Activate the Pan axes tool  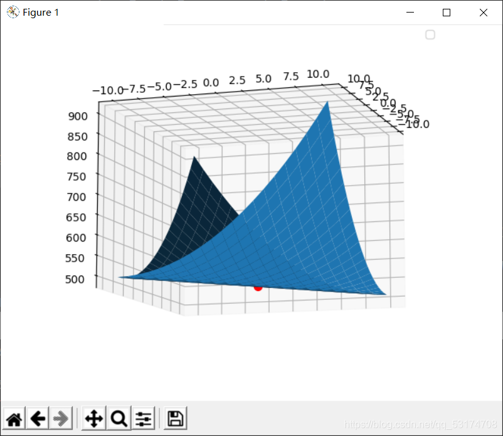(94, 418)
